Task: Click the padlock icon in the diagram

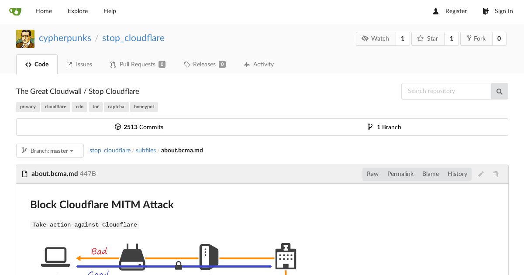Action: click(179, 265)
